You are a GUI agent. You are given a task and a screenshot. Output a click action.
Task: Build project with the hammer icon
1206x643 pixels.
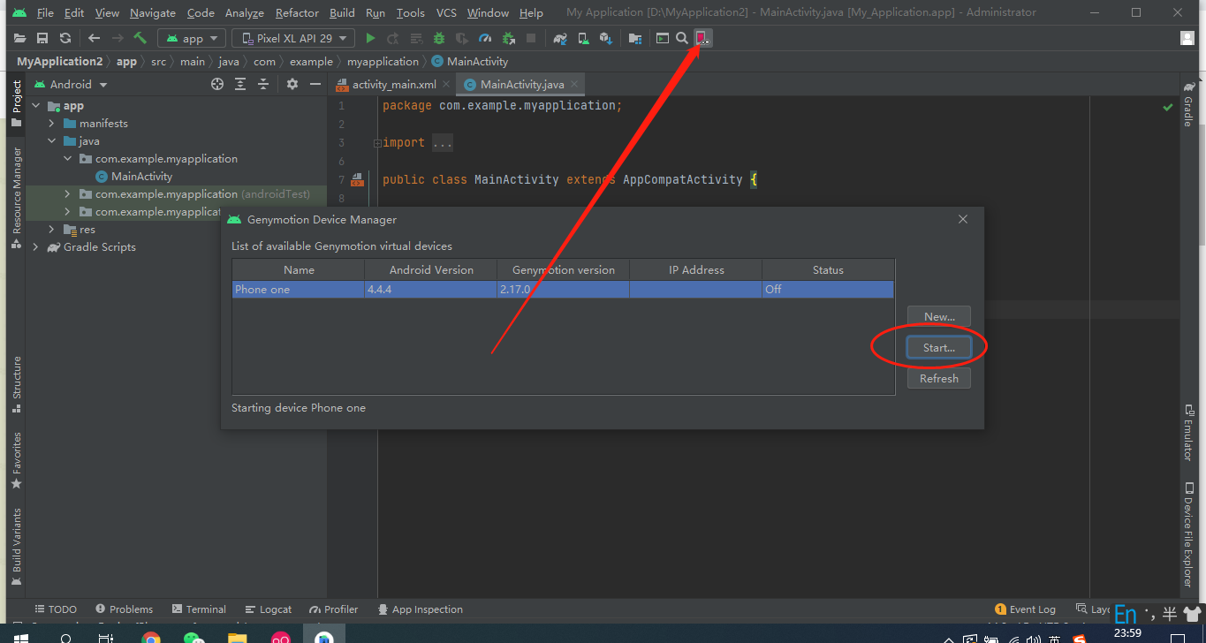point(140,38)
